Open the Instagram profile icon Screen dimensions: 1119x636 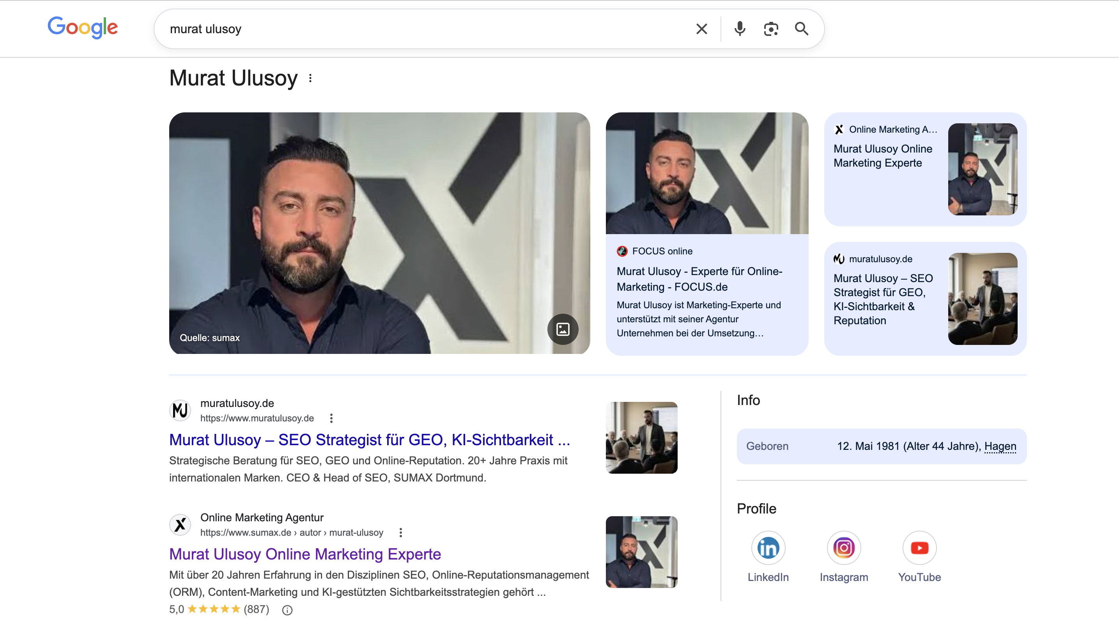tap(844, 547)
